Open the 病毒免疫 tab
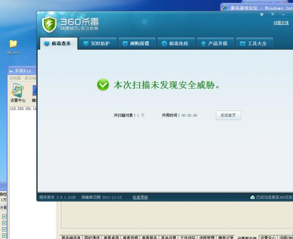Viewport: 293px width, 239px height. (176, 43)
